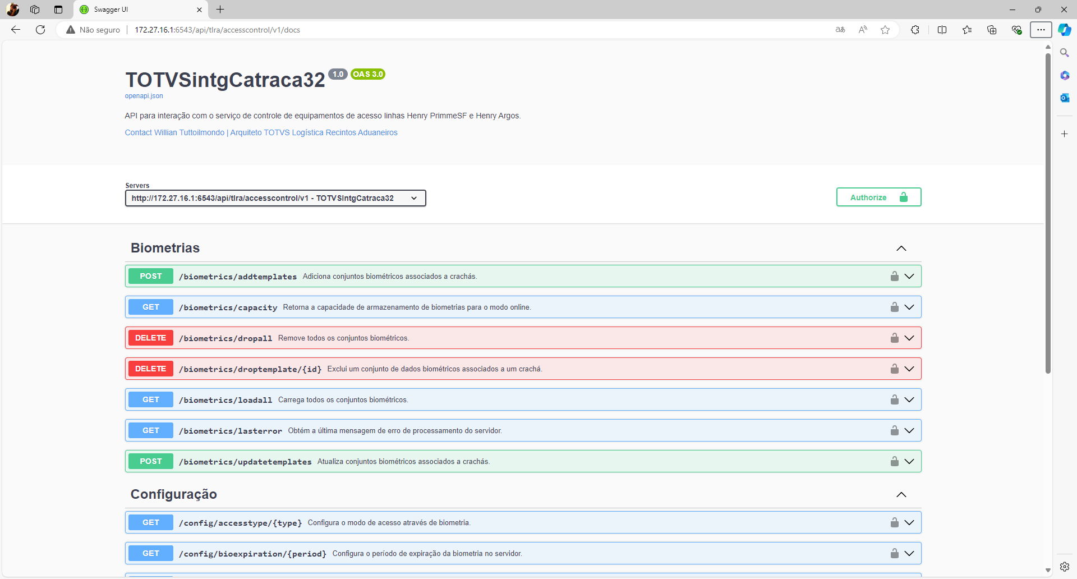This screenshot has width=1077, height=579.
Task: Open the Servers dropdown
Action: (x=275, y=198)
